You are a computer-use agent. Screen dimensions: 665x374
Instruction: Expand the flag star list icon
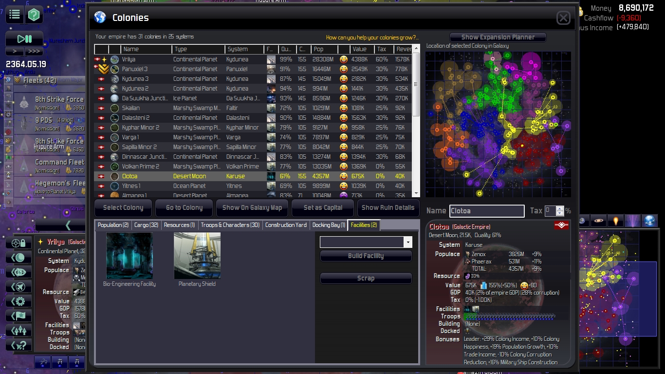18,316
